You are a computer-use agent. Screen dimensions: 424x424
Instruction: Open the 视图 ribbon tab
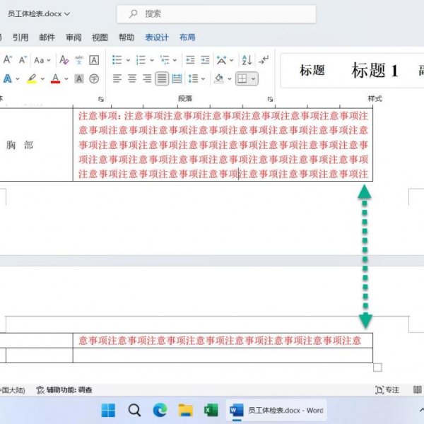(100, 37)
